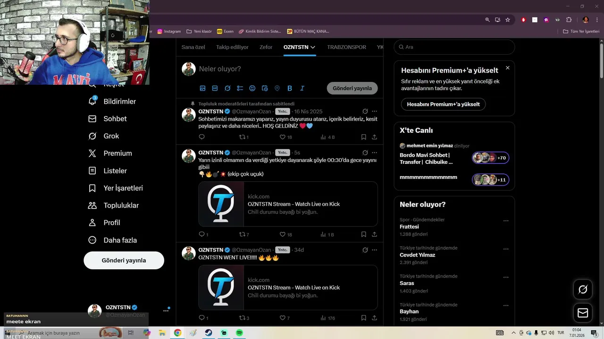Open options for the Bayhan trend
The height and width of the screenshot is (339, 604).
point(506,306)
